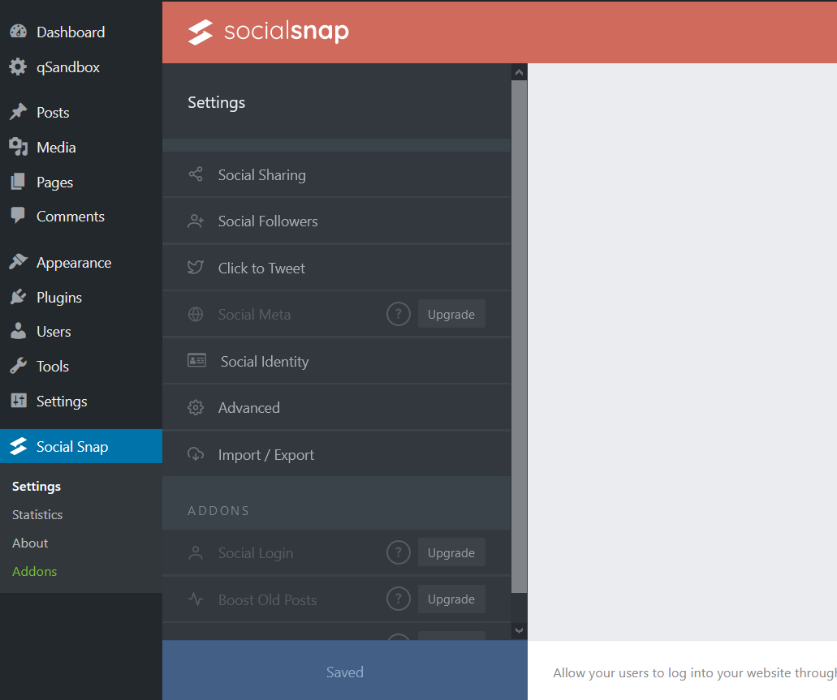Select the Import / Export icon
The height and width of the screenshot is (700, 837).
[195, 454]
